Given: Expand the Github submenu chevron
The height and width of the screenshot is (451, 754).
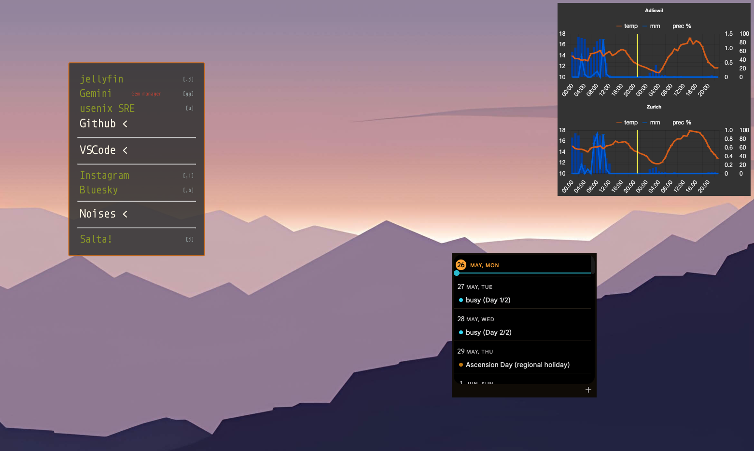Looking at the screenshot, I should pyautogui.click(x=125, y=124).
